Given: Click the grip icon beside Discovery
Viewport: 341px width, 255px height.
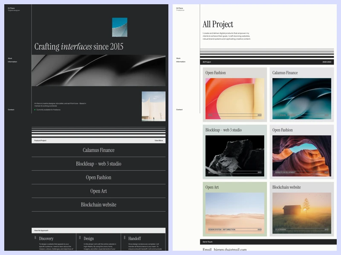Looking at the screenshot, I should [x=35, y=238].
